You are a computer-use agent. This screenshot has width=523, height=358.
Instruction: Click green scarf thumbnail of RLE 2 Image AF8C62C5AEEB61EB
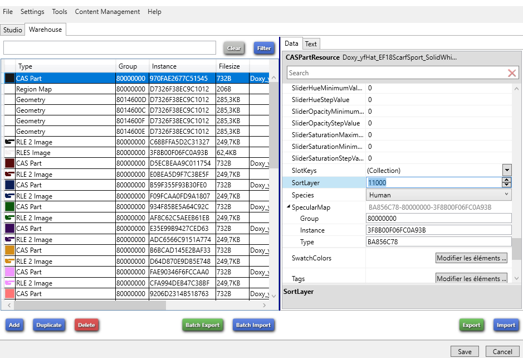[9, 217]
